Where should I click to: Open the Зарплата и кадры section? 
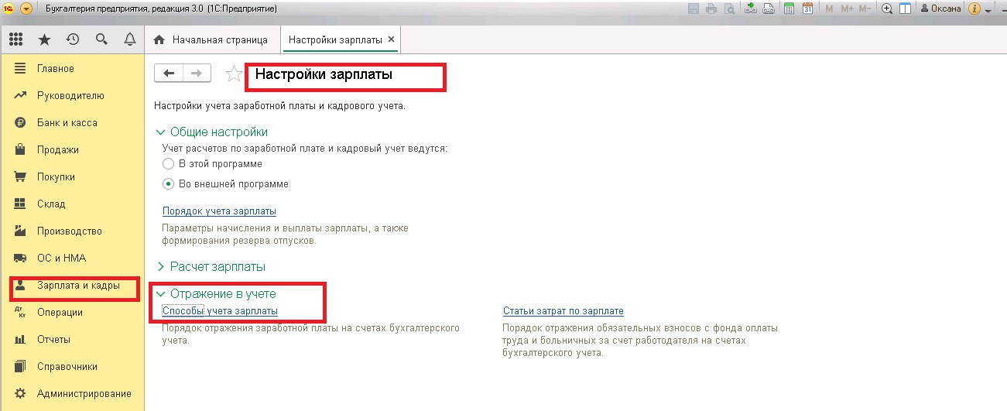pos(72,286)
